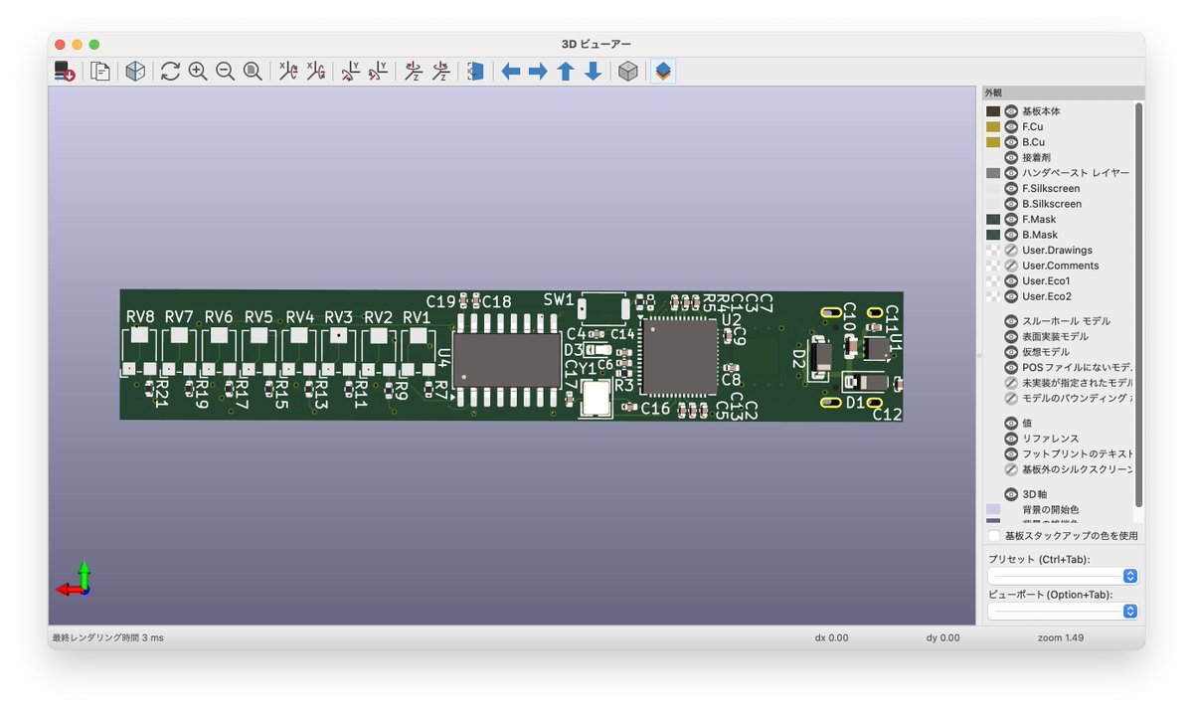1193x713 pixels.
Task: Click the B.Mask layer name
Action: pyautogui.click(x=1039, y=235)
